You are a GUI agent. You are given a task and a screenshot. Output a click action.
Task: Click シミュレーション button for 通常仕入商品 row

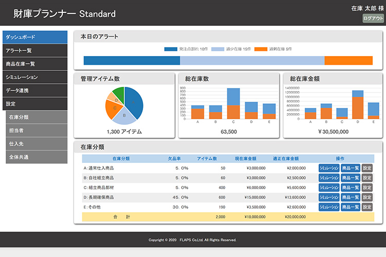tap(329, 168)
